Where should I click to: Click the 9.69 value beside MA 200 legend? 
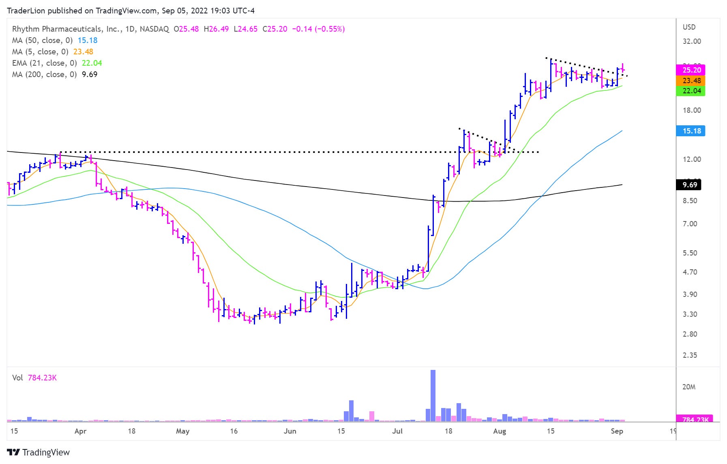point(90,75)
